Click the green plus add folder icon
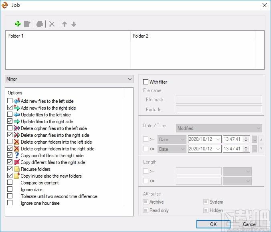 coord(18,24)
